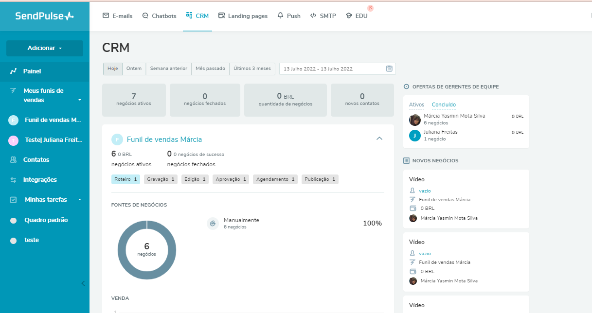592x313 pixels.
Task: Switch to the Concluído tab
Action: click(444, 105)
